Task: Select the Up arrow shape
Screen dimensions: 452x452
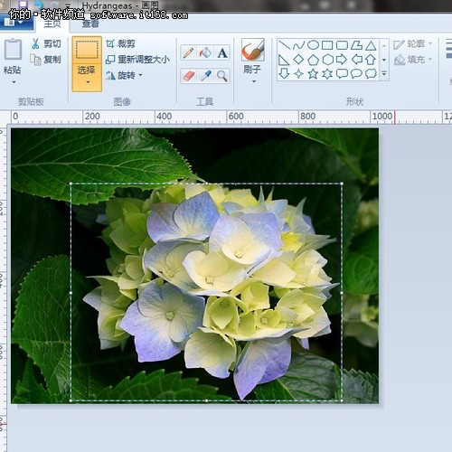Action: (x=371, y=60)
